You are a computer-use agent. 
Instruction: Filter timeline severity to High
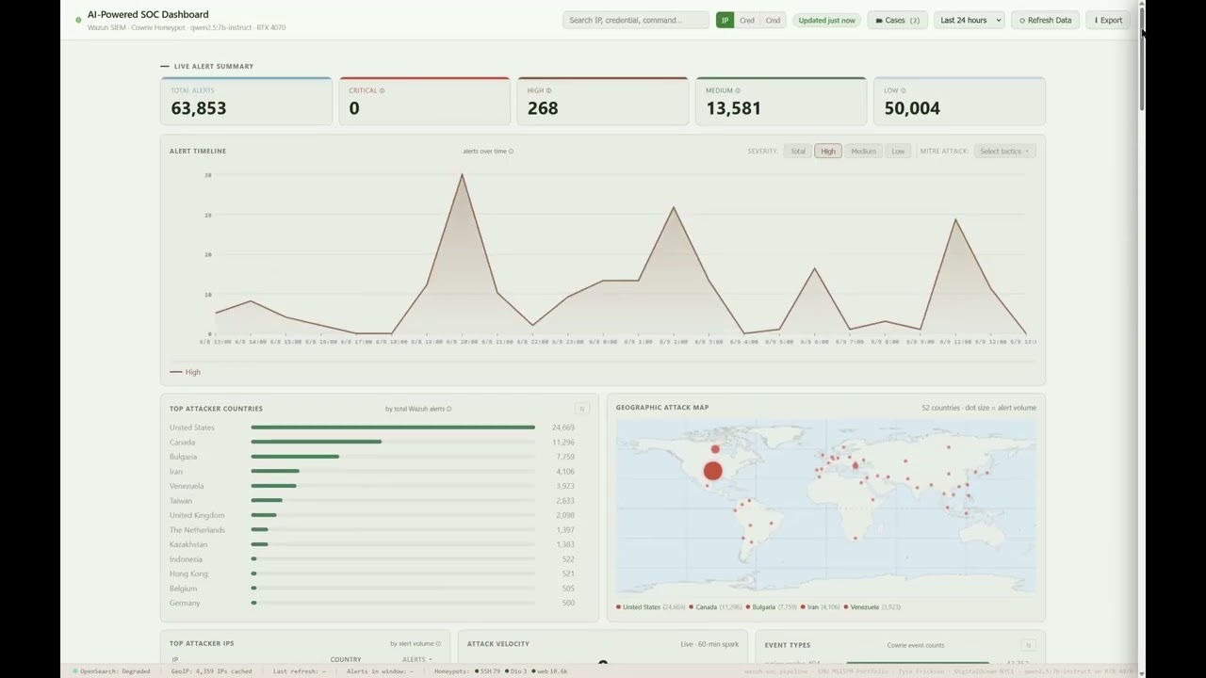[x=827, y=151]
